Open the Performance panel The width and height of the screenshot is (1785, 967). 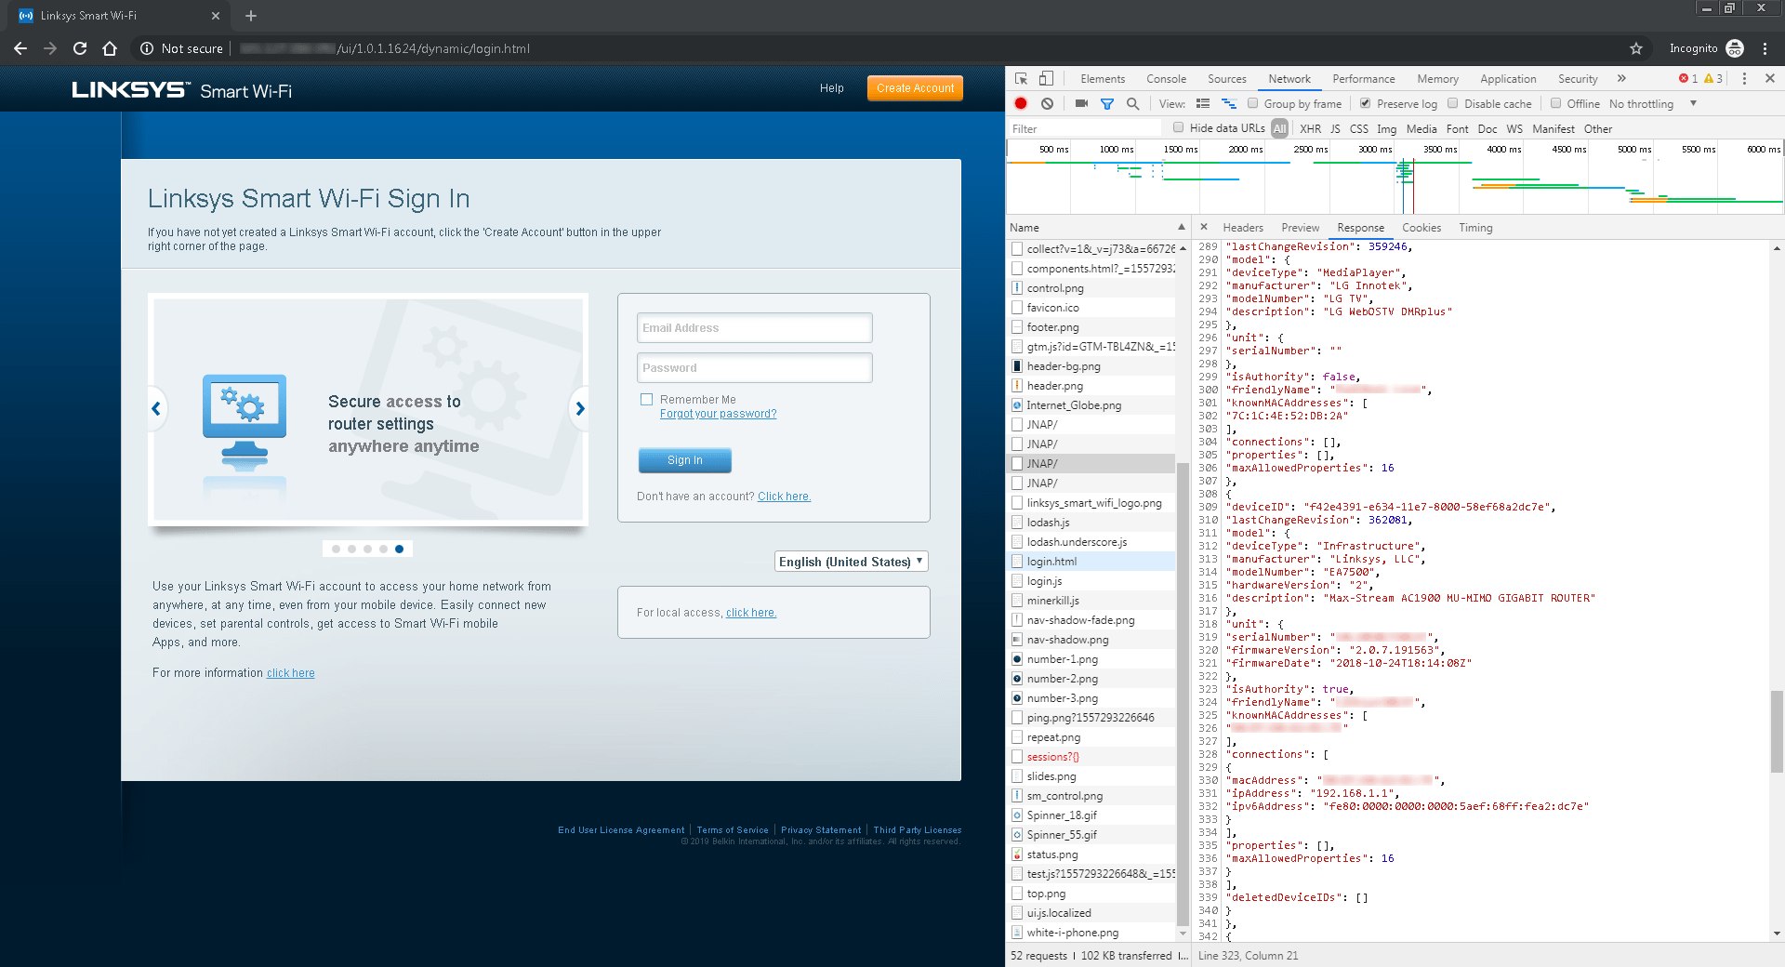[1363, 79]
